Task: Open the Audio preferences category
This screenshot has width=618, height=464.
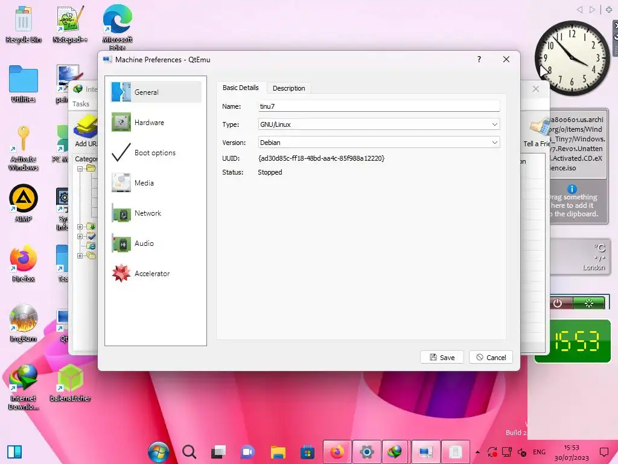Action: [156, 243]
